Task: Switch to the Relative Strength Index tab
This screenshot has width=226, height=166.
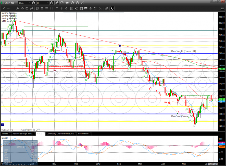Action: coord(23,133)
